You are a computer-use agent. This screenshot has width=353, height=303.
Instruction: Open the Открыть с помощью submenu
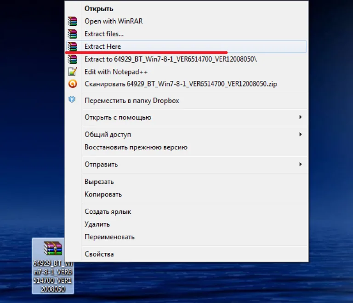187,117
